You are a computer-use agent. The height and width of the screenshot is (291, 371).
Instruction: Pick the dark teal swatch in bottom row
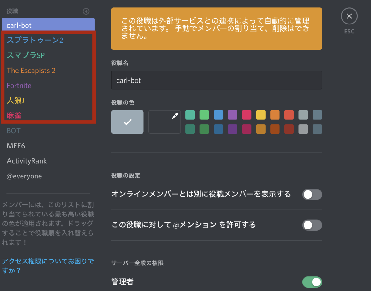click(x=190, y=129)
